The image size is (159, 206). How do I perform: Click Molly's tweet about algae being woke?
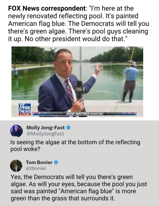(x=75, y=145)
